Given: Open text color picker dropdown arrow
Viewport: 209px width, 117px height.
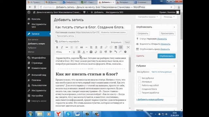Looking at the screenshot, I should tap(87, 52).
